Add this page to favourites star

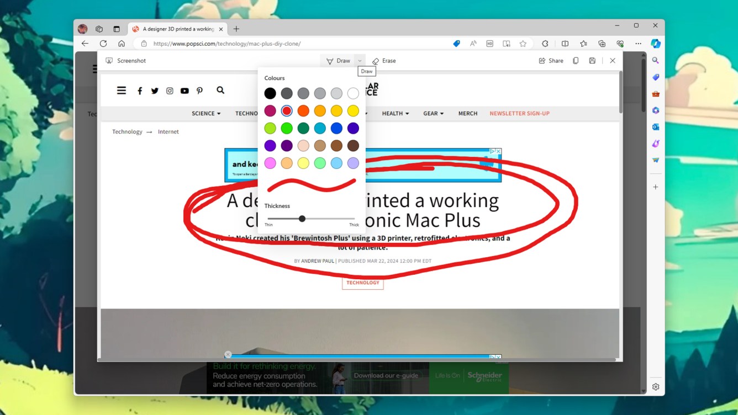[x=523, y=44]
